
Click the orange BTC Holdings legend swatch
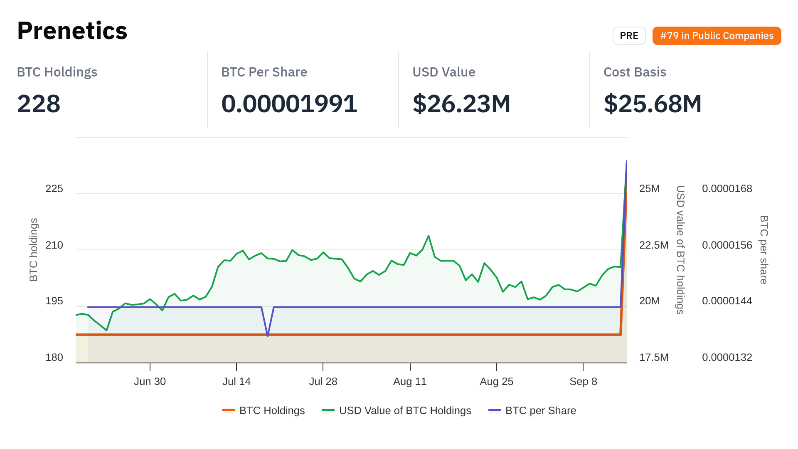tap(229, 410)
